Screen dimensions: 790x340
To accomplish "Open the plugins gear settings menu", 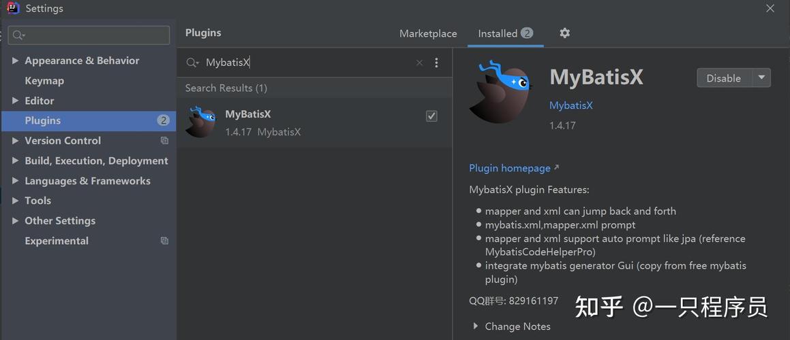I will [x=565, y=33].
